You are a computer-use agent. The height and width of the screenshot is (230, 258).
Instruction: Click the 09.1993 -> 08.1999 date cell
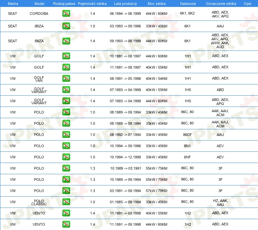[x=125, y=41]
